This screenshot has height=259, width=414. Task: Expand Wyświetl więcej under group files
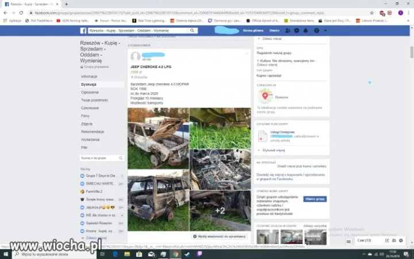[274, 150]
